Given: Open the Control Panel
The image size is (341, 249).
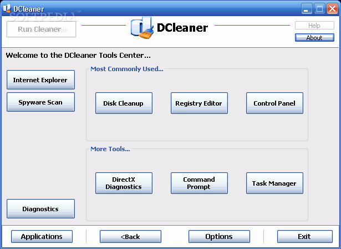Looking at the screenshot, I should coord(274,103).
